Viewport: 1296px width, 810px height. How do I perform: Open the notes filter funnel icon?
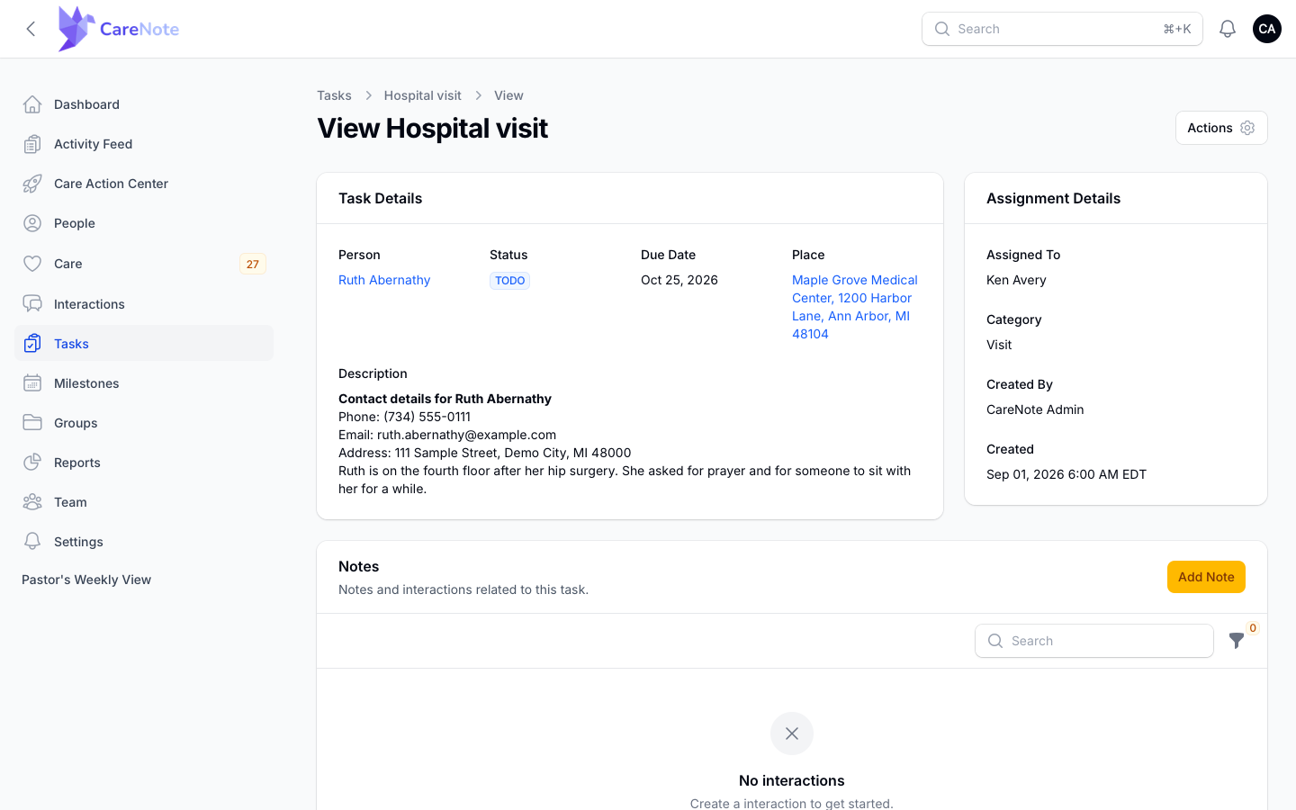(x=1237, y=641)
